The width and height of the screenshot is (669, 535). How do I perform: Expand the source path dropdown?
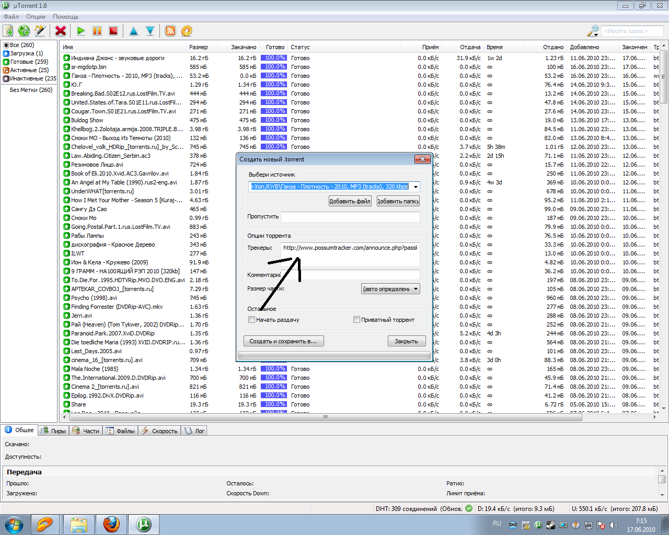pyautogui.click(x=416, y=187)
